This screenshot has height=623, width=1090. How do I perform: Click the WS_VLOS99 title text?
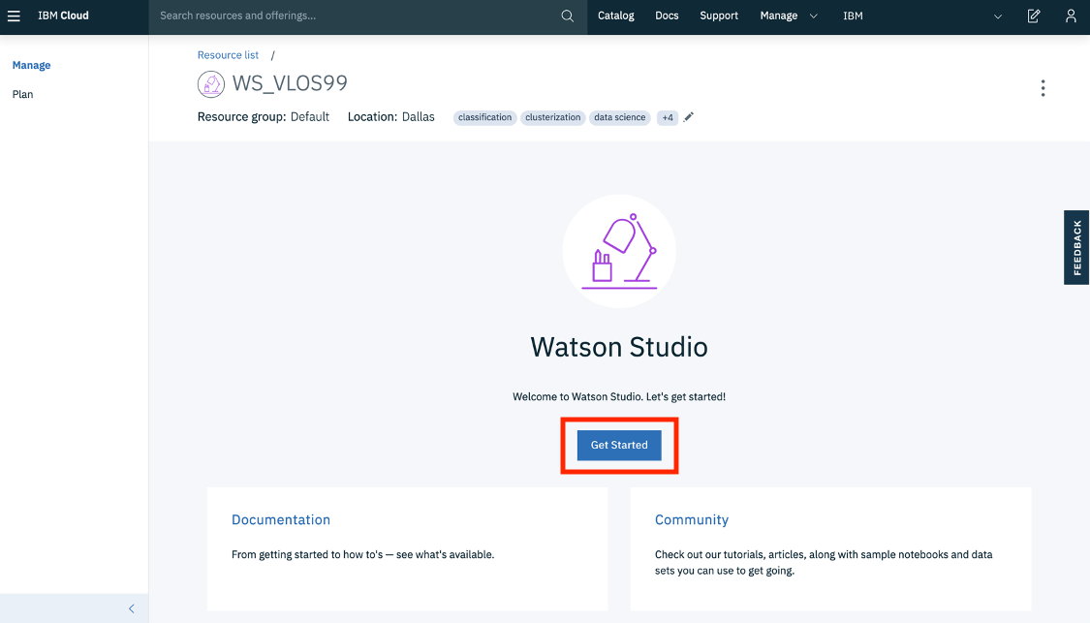[290, 83]
